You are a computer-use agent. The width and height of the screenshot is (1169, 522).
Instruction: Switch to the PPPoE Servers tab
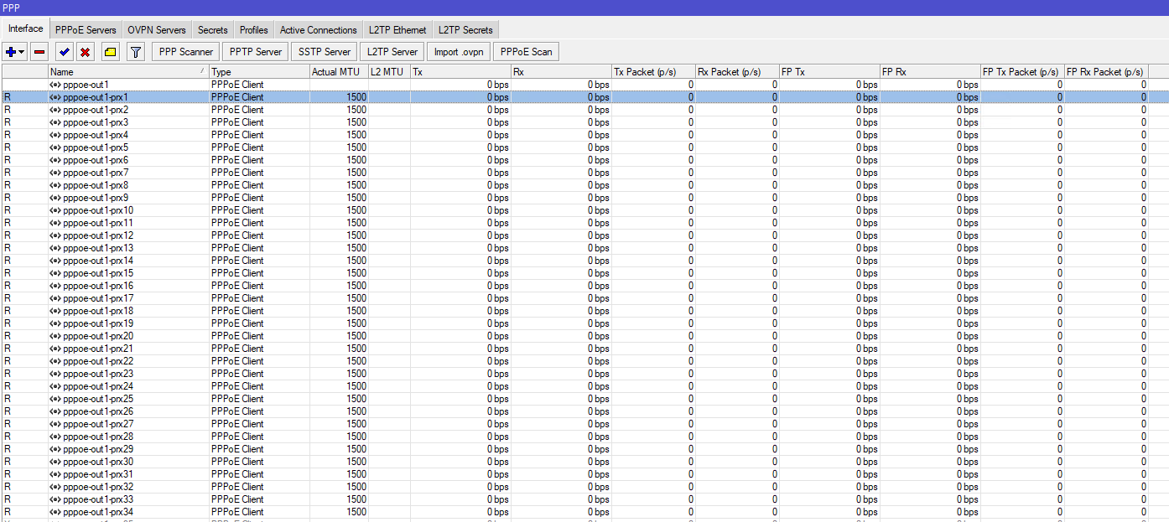86,30
